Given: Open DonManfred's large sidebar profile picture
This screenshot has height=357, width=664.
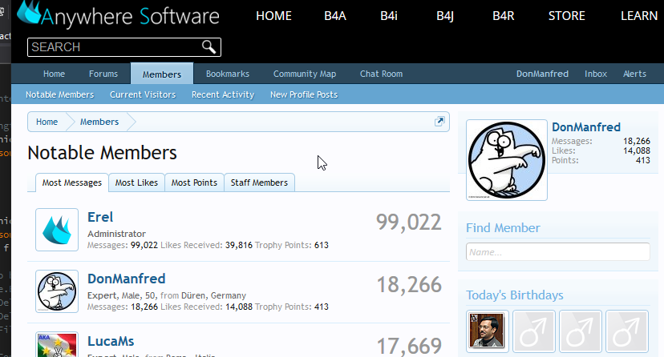Looking at the screenshot, I should 506,160.
